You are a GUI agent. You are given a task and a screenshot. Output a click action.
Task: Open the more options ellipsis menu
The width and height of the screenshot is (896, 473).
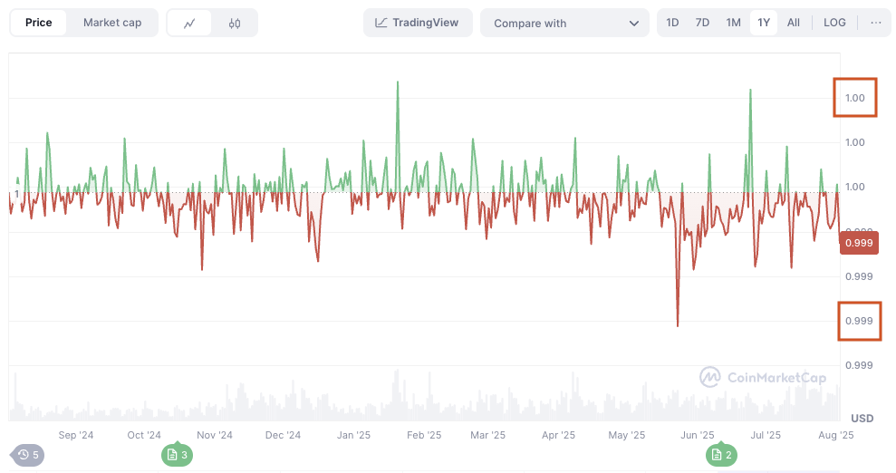pyautogui.click(x=875, y=23)
